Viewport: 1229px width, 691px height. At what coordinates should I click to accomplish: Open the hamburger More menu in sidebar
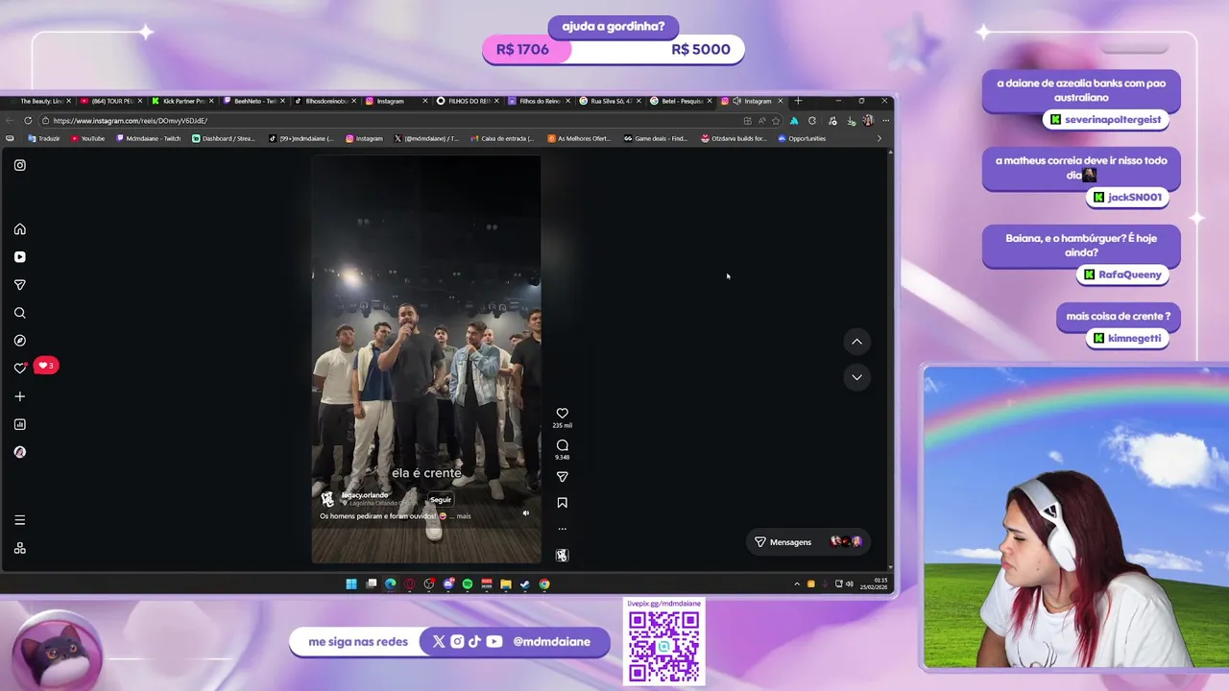coord(19,520)
